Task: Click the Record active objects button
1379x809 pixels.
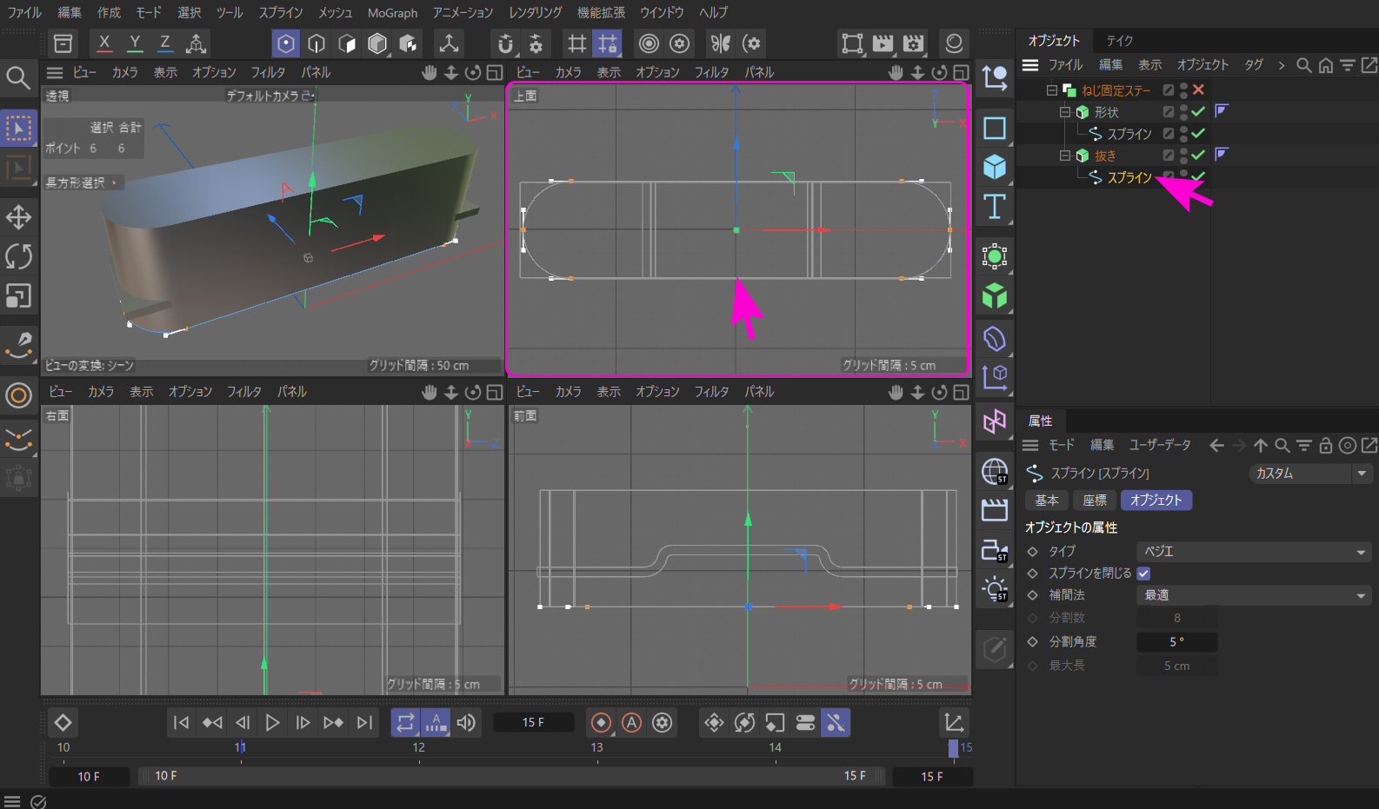Action: 601,723
